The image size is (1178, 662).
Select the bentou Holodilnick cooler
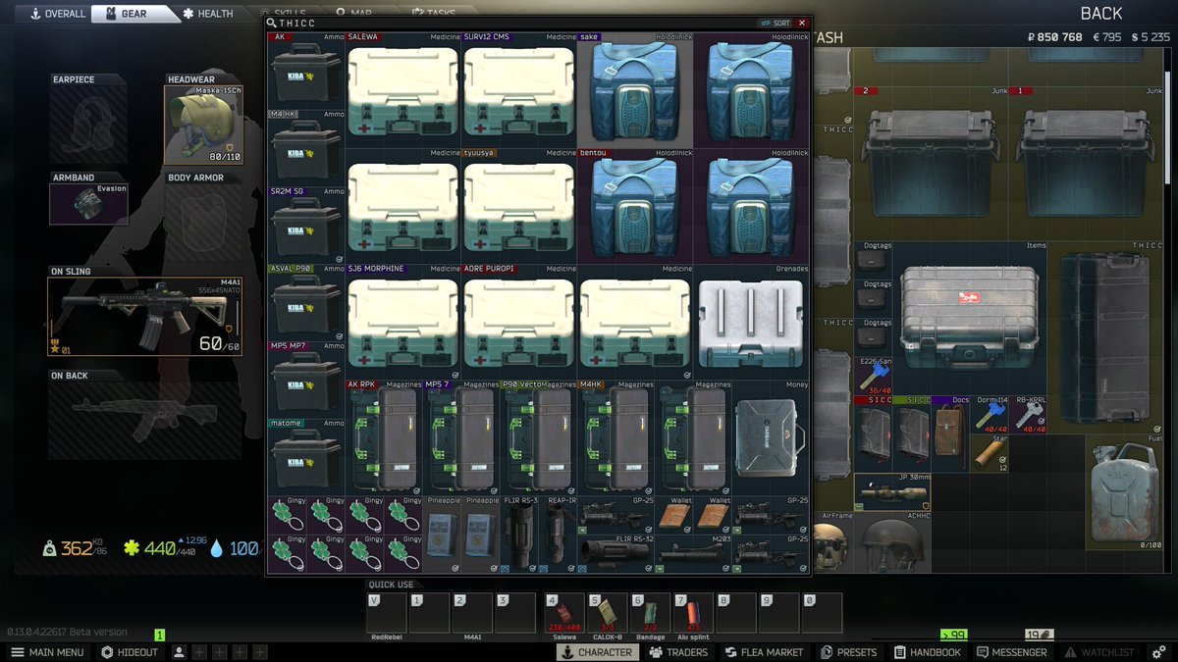coord(635,206)
